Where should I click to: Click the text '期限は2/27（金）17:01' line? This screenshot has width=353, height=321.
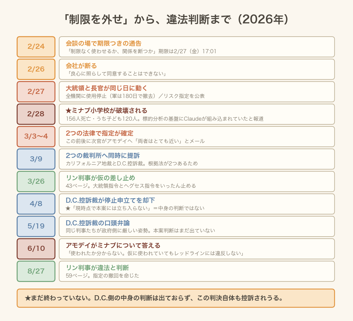pyautogui.click(x=187, y=52)
